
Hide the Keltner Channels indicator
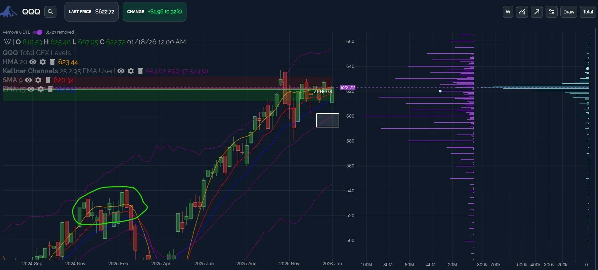[121, 71]
